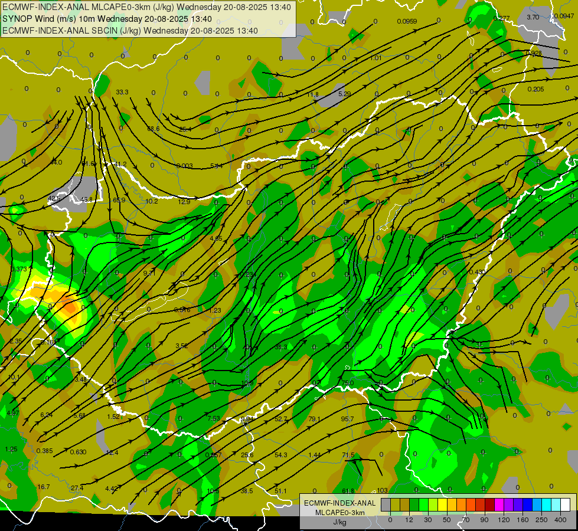The height and width of the screenshot is (531, 578).
Task: Click the map value '0.373'
Action: [x=19, y=270]
